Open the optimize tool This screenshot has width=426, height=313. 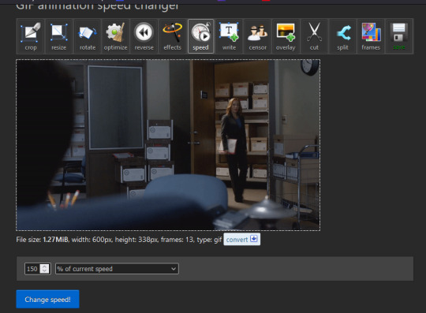click(x=116, y=36)
